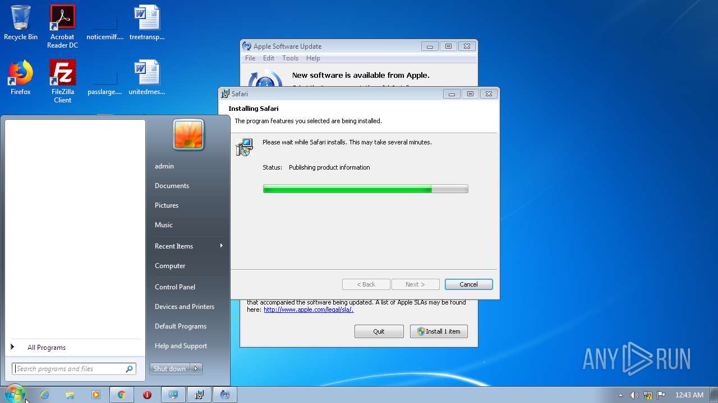718x403 pixels.
Task: Minimize the Apple Software Update window
Action: point(430,46)
